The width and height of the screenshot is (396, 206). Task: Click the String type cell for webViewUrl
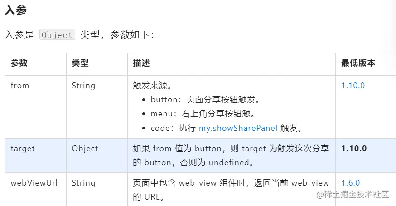pos(83,183)
